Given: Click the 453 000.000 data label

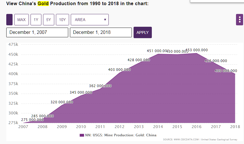Looking at the screenshot, I should point(197,50).
